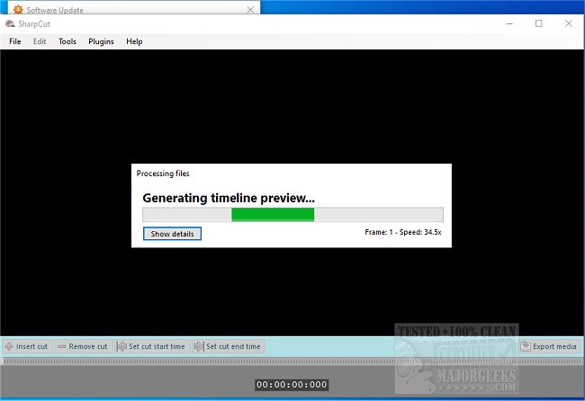Viewport: 585px width, 401px height.
Task: Click the Set cut start time icon
Action: click(121, 346)
